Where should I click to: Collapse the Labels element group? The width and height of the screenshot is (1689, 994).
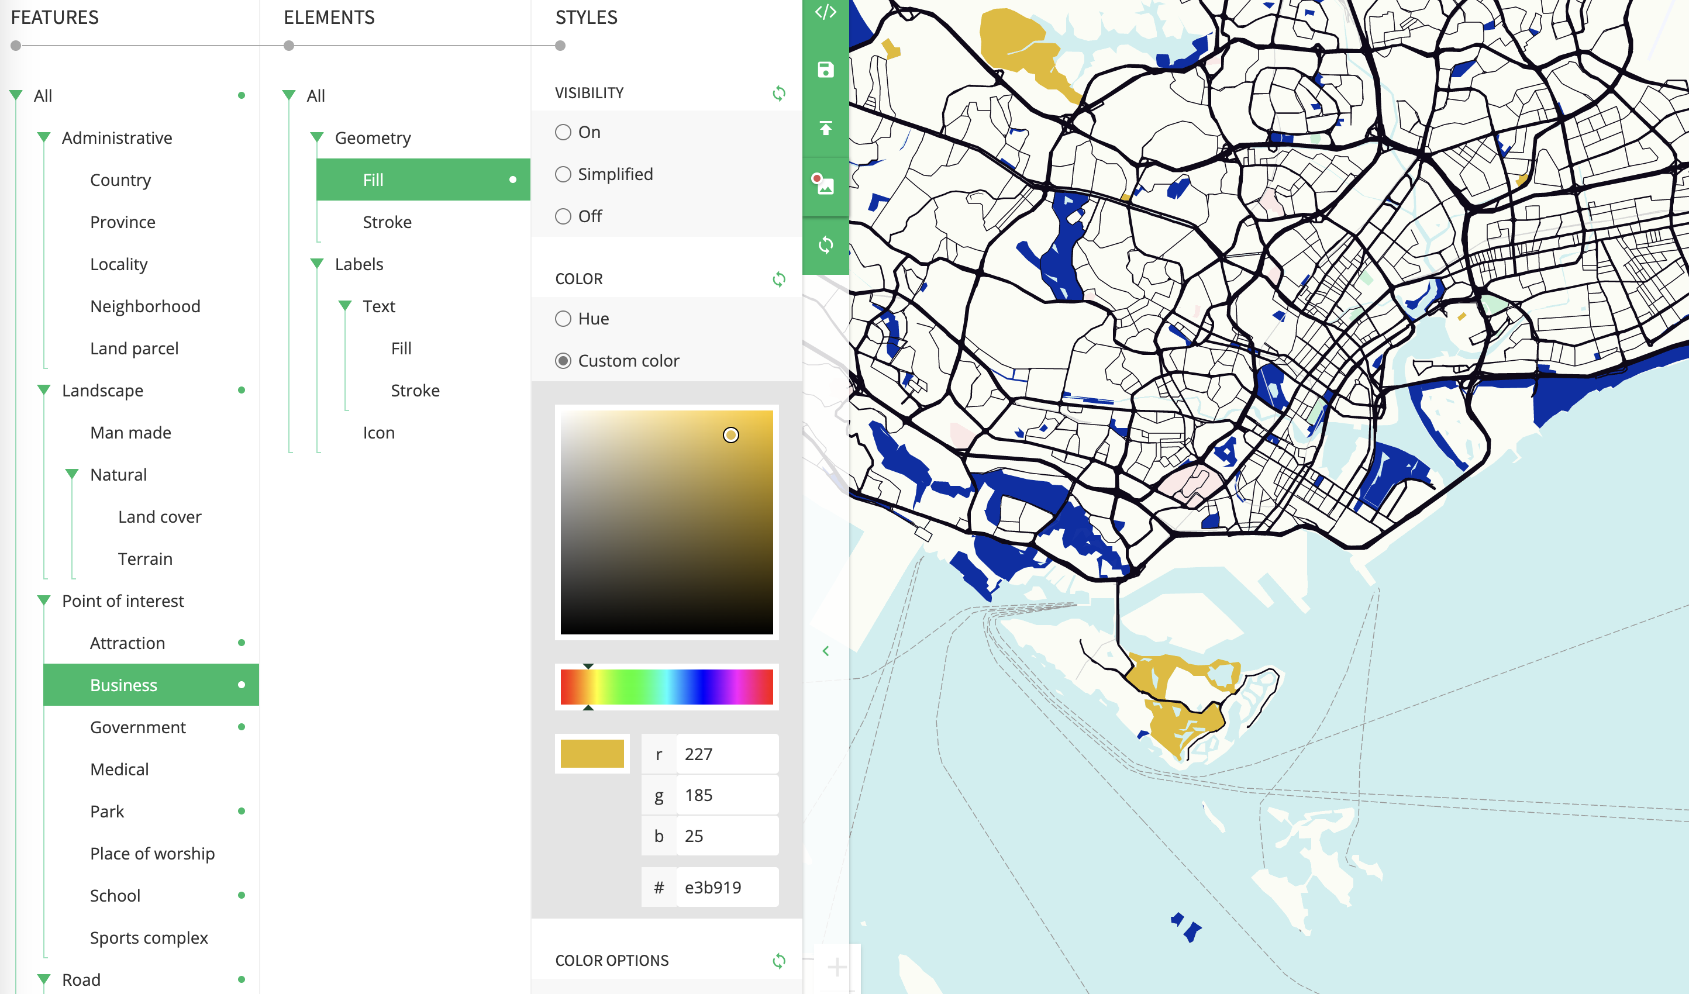click(317, 264)
